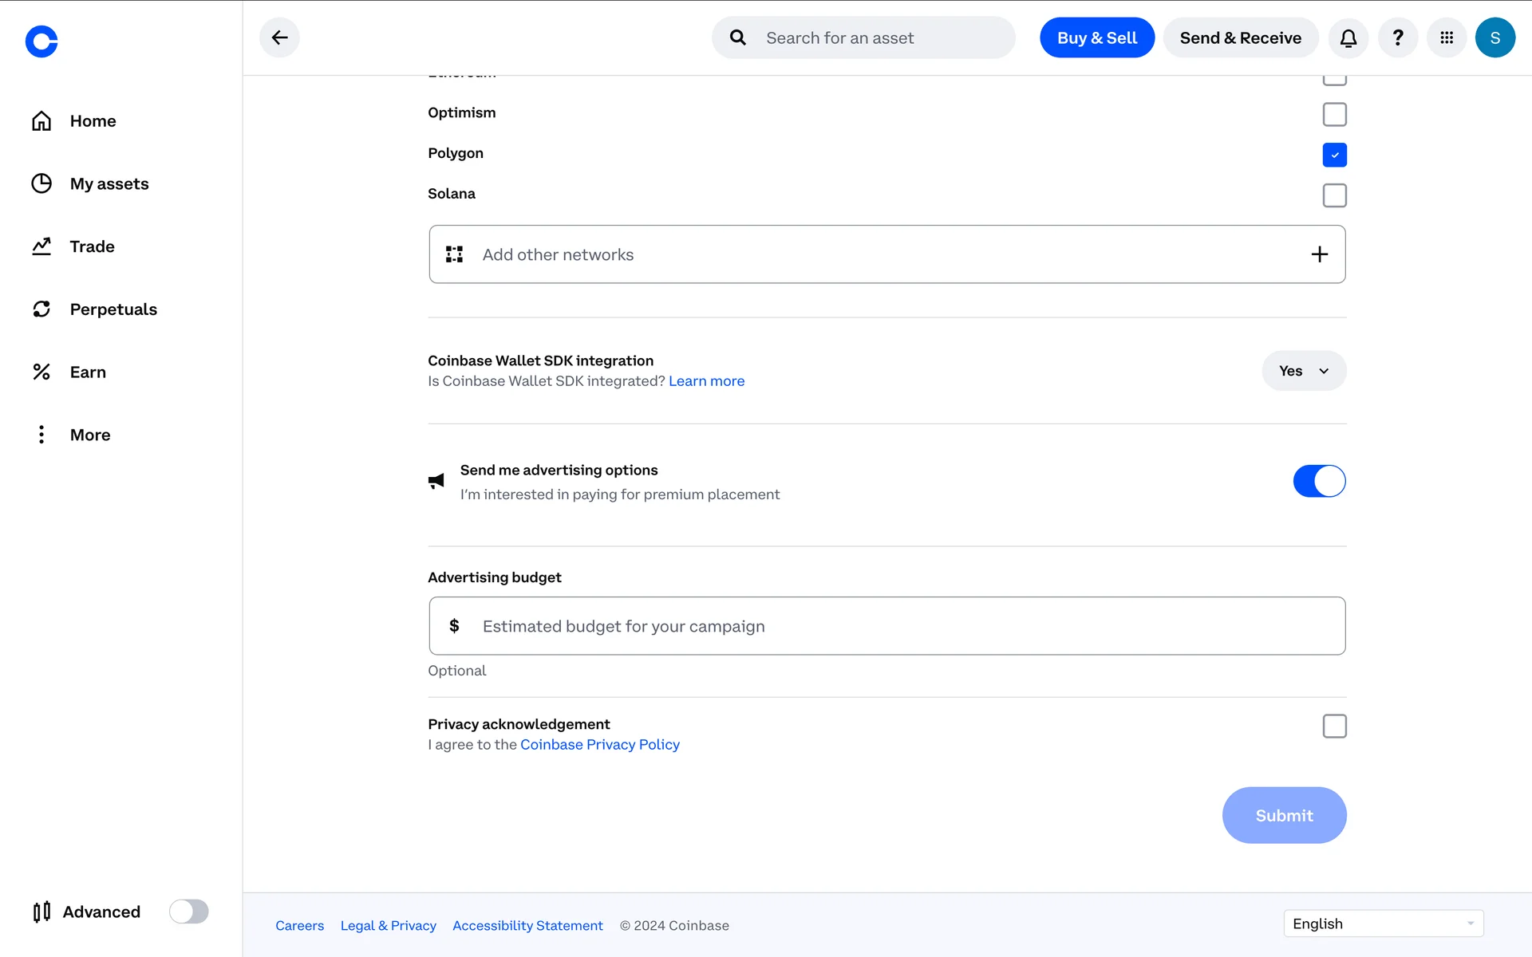Tick the Privacy acknowledgement checkbox
Viewport: 1532px width, 957px height.
(x=1334, y=726)
